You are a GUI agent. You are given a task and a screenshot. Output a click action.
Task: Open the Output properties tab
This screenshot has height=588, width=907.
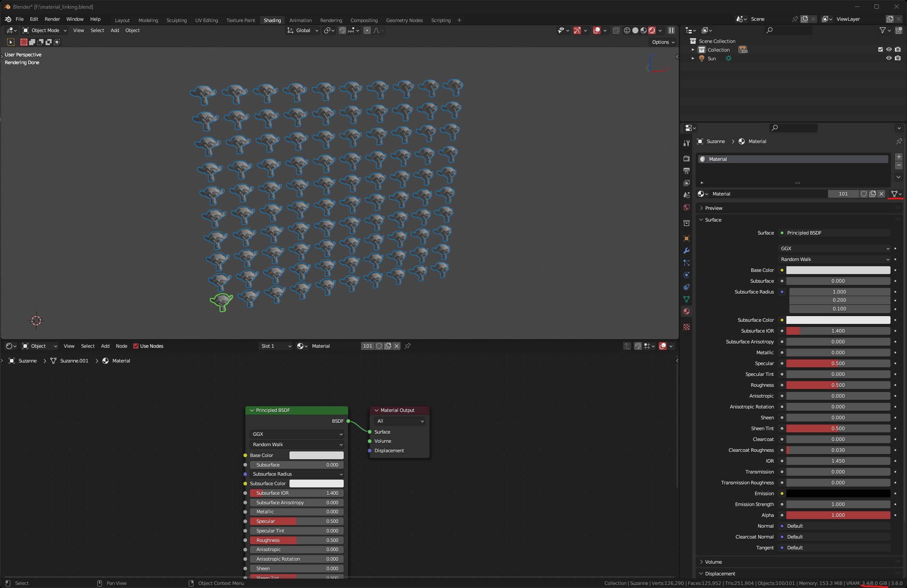[x=687, y=171]
